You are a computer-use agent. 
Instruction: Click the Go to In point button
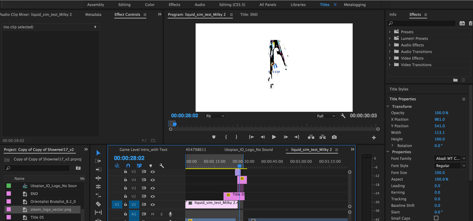click(251, 137)
